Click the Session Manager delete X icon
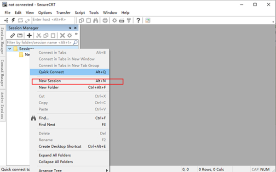The image size is (276, 172). (x=62, y=35)
